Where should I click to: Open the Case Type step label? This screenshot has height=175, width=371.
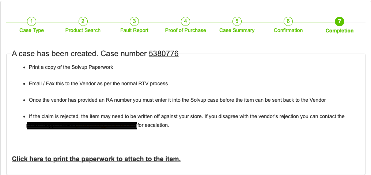pos(32,30)
